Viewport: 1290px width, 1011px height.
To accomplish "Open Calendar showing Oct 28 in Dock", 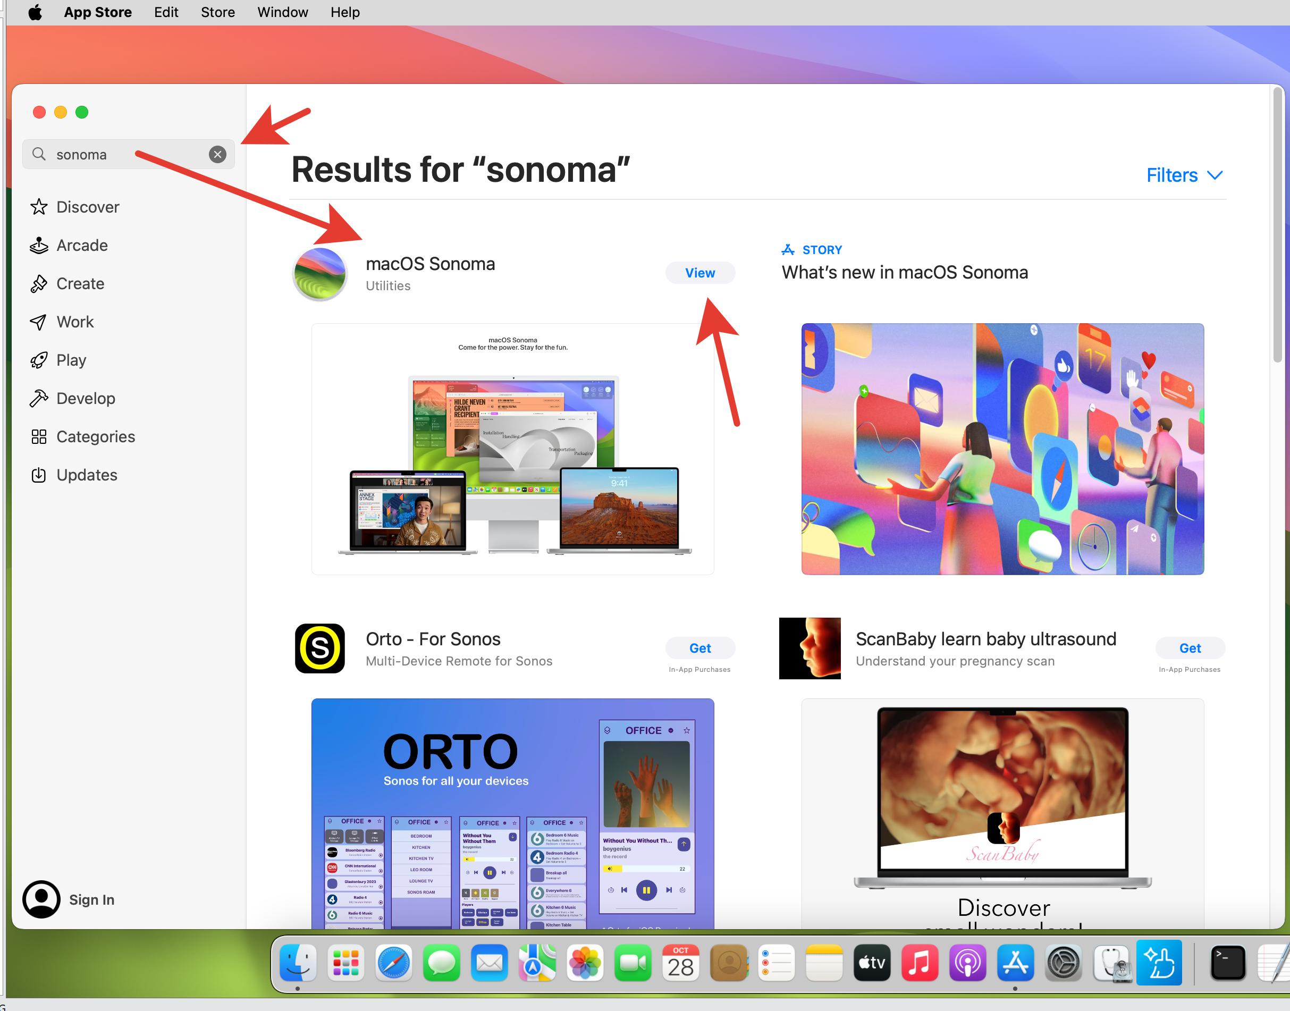I will point(680,963).
